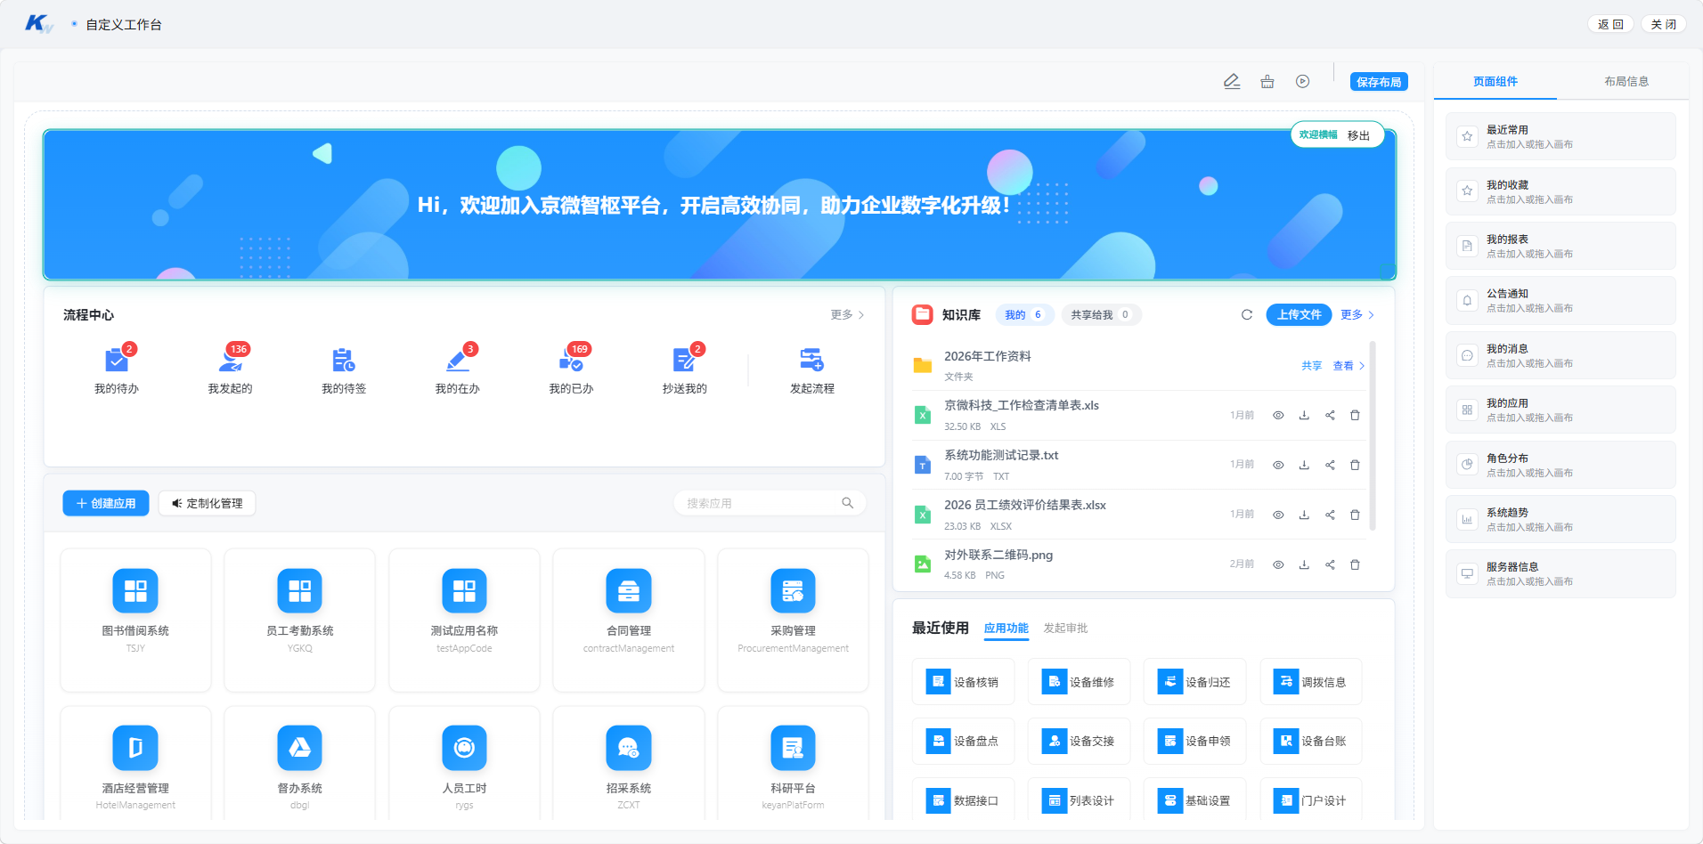The height and width of the screenshot is (844, 1703).
Task: Switch to 布局信息 tab
Action: (1626, 81)
